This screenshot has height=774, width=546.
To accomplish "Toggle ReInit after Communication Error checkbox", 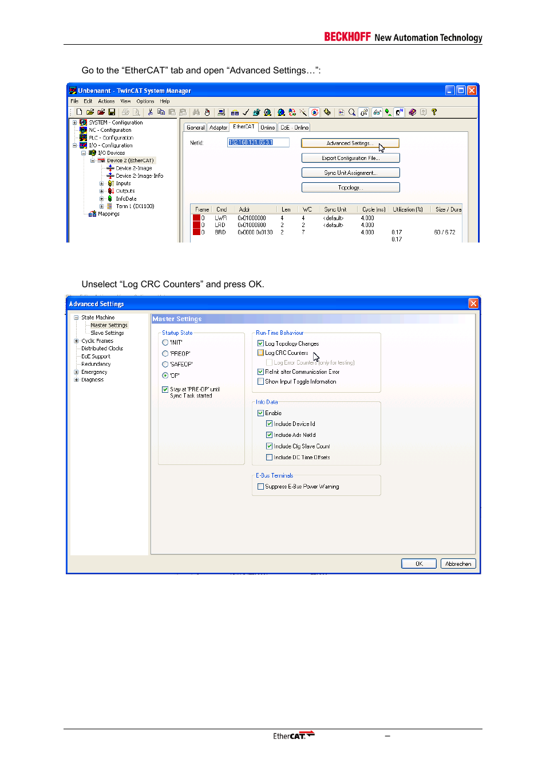I will pyautogui.click(x=260, y=372).
